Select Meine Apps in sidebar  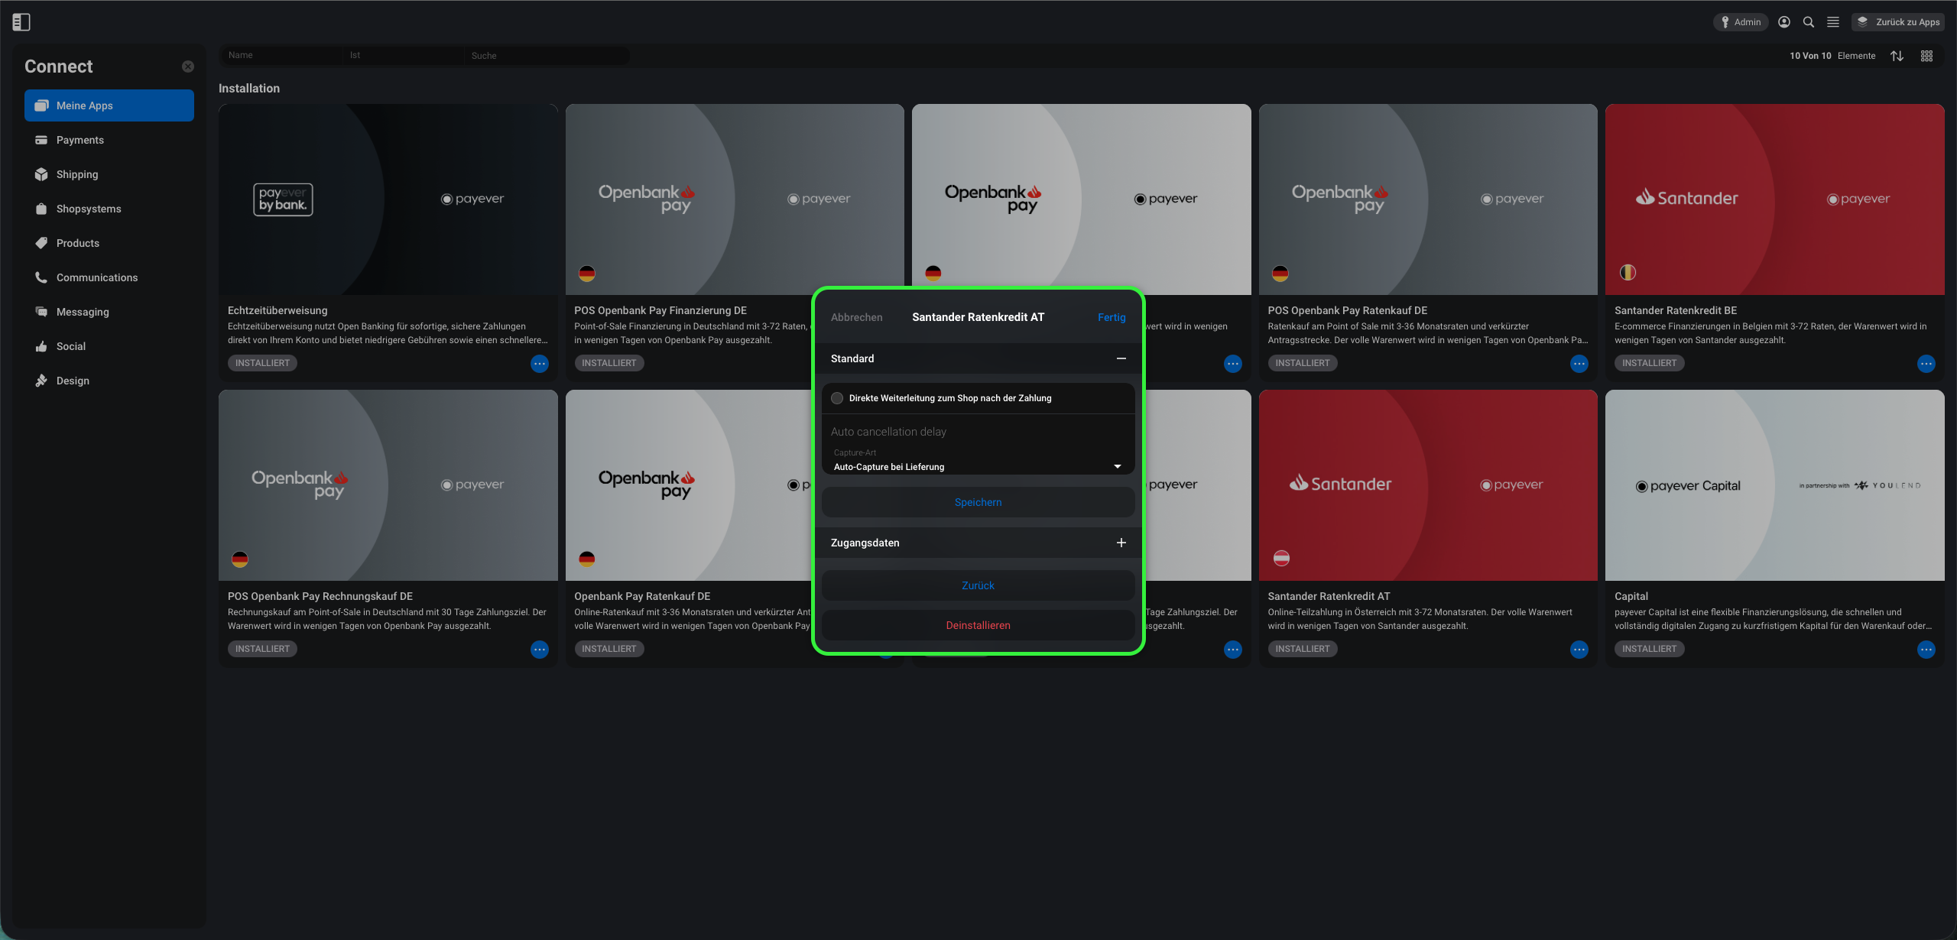click(x=109, y=105)
